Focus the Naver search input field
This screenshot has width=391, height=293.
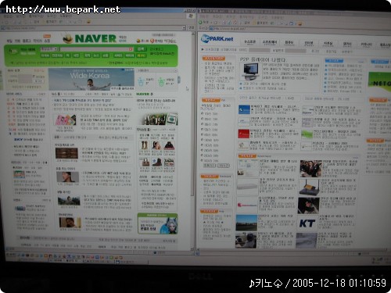97,49
